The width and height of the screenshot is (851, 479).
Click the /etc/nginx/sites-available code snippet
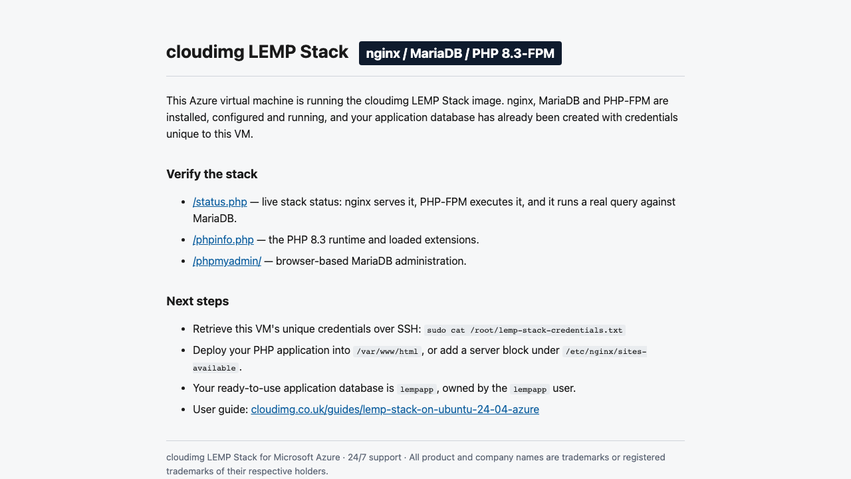[x=420, y=359]
